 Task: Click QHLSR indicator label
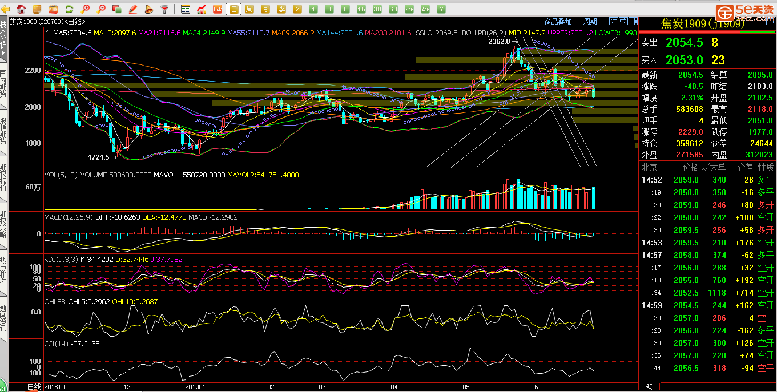point(55,301)
